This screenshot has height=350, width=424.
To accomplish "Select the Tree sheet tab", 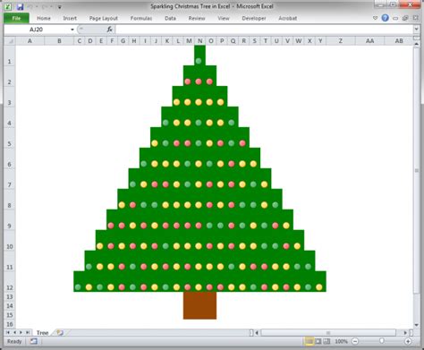I will coord(42,332).
